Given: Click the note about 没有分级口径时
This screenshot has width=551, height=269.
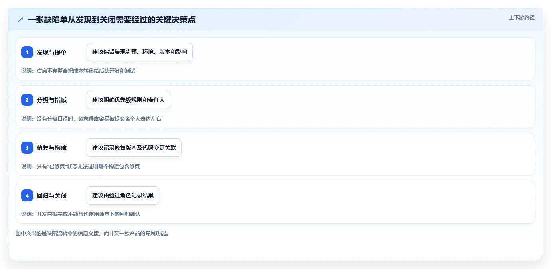Looking at the screenshot, I should point(91,119).
